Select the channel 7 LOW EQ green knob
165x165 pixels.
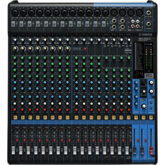click(x=60, y=76)
